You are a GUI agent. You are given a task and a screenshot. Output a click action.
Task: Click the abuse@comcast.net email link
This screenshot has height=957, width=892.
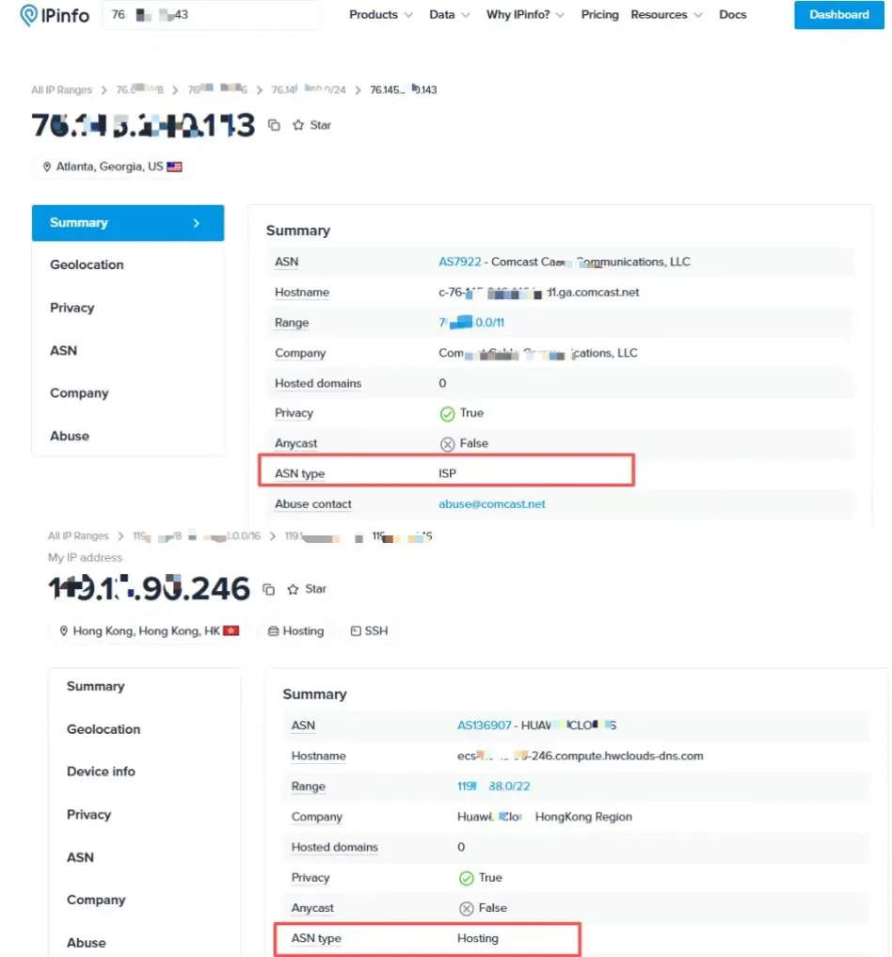492,503
